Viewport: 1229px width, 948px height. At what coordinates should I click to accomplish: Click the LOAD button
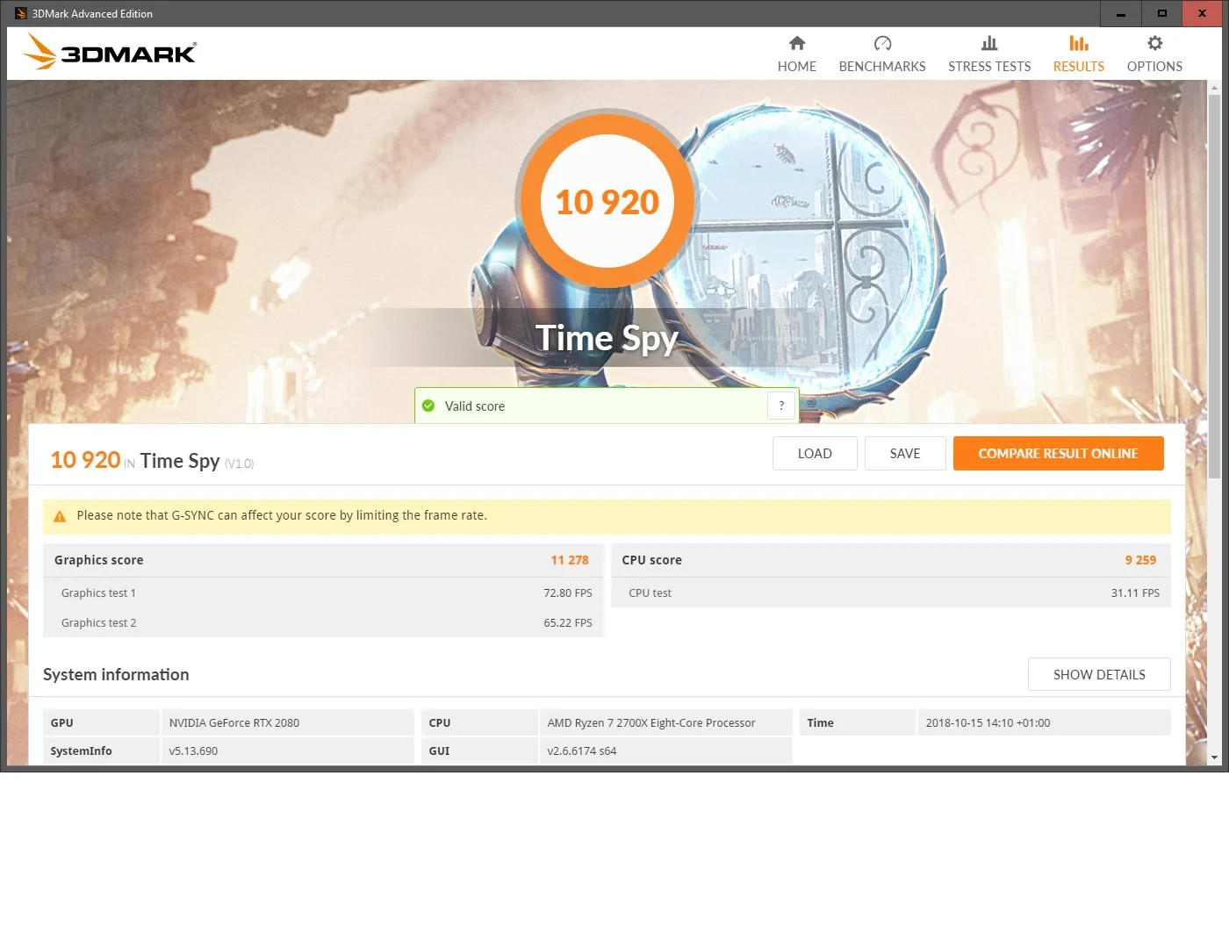(x=815, y=454)
